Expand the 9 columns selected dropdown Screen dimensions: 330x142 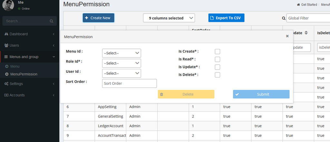point(169,18)
